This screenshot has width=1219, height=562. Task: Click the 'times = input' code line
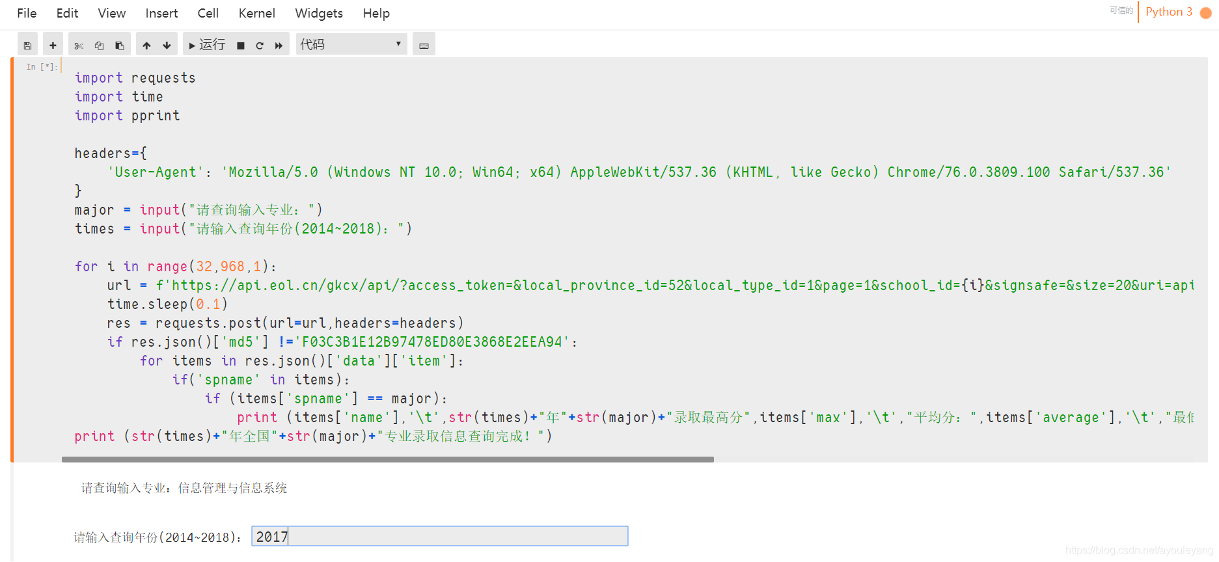pos(243,229)
